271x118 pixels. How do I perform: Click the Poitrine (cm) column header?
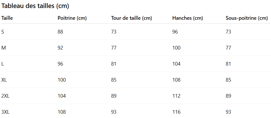(x=72, y=18)
